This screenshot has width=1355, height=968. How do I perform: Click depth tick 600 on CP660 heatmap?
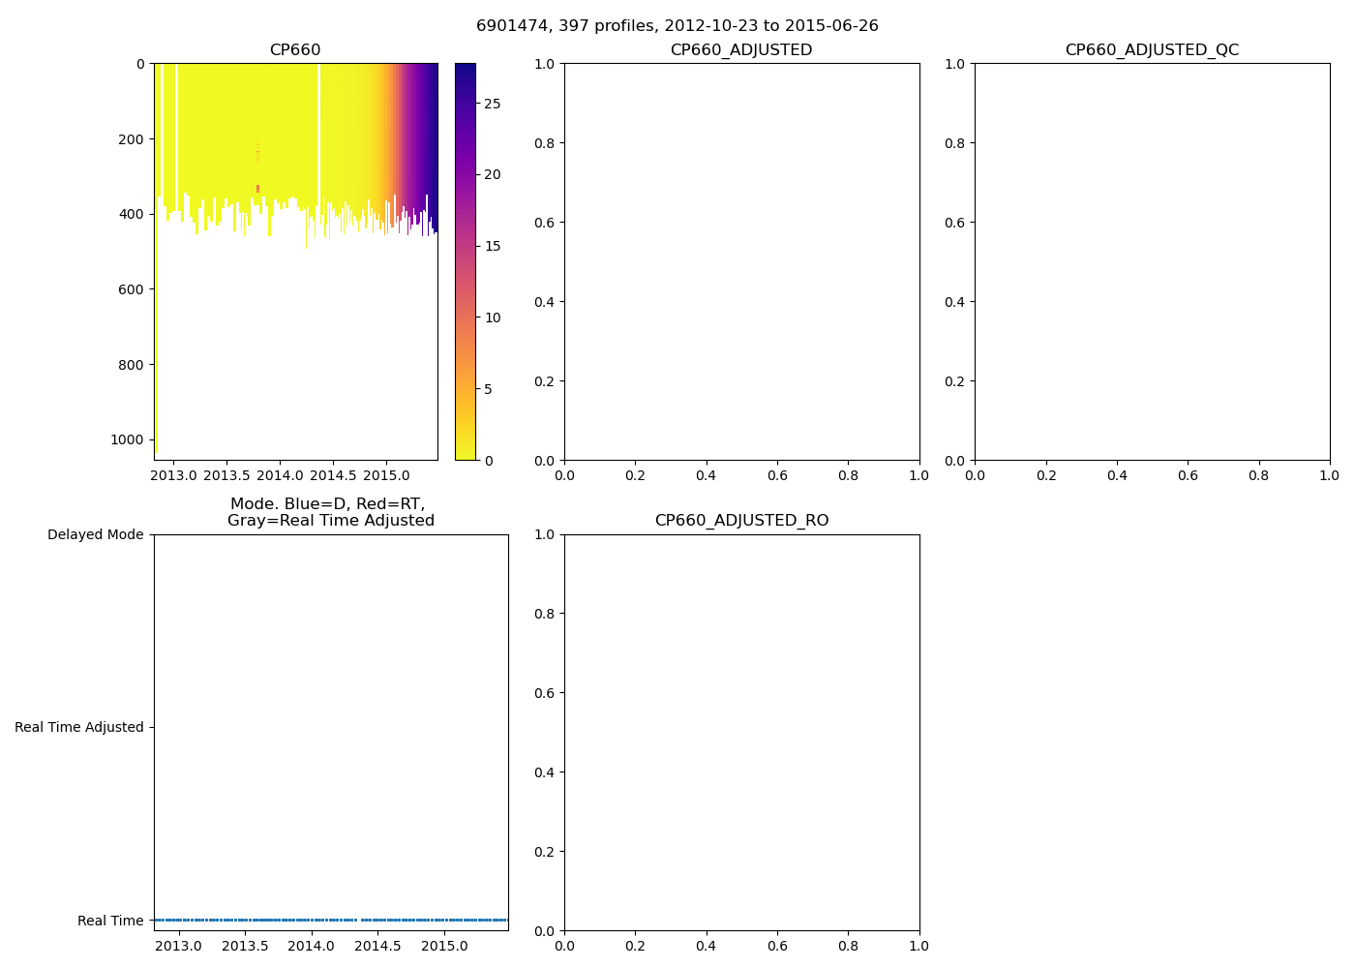(x=131, y=289)
